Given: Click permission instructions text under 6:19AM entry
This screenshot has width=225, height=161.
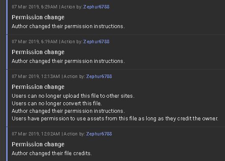Looking at the screenshot, I should (68, 61).
